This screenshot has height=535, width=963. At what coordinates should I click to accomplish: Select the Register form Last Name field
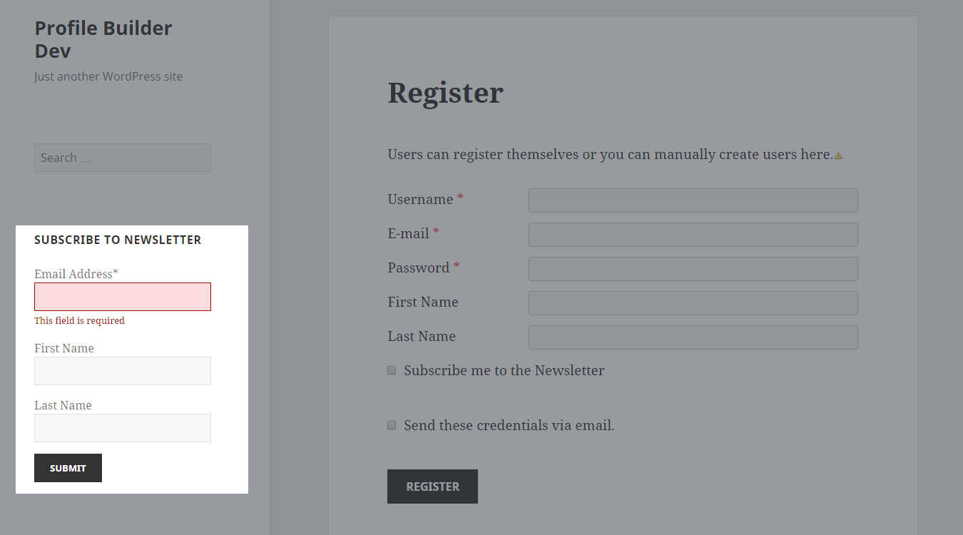tap(693, 337)
